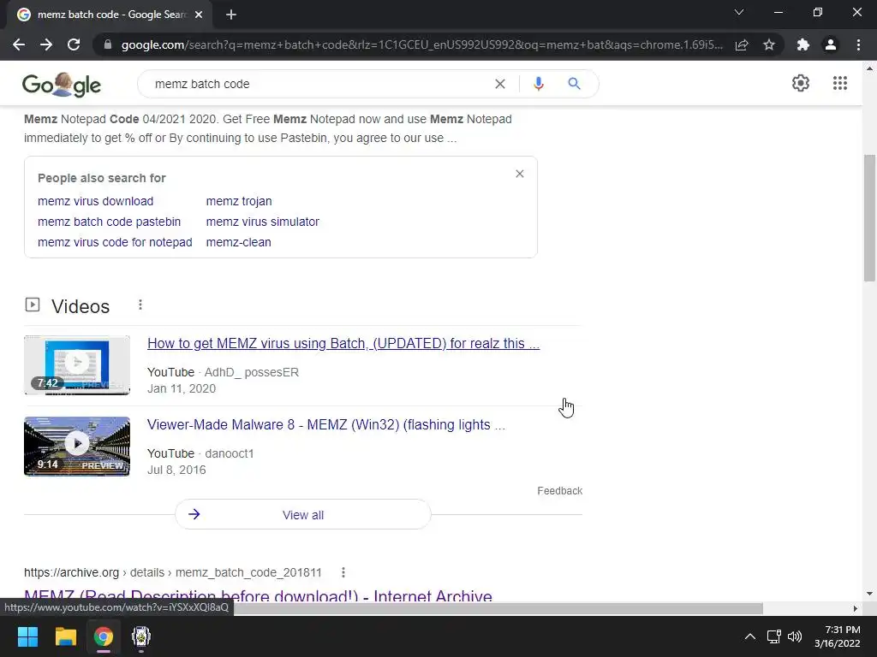
Task: Go back with the browser back arrow
Action: [x=19, y=44]
